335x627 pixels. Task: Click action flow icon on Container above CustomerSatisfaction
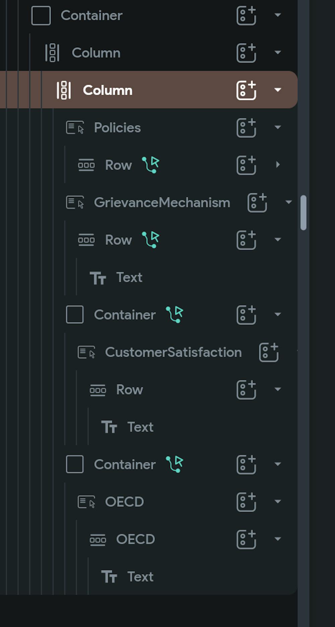pos(175,315)
